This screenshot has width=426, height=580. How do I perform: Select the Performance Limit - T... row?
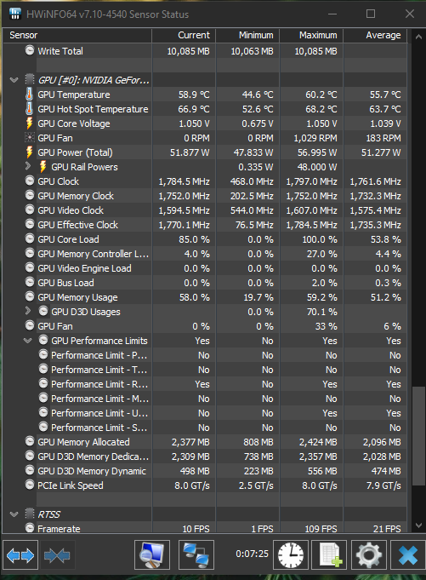point(205,370)
